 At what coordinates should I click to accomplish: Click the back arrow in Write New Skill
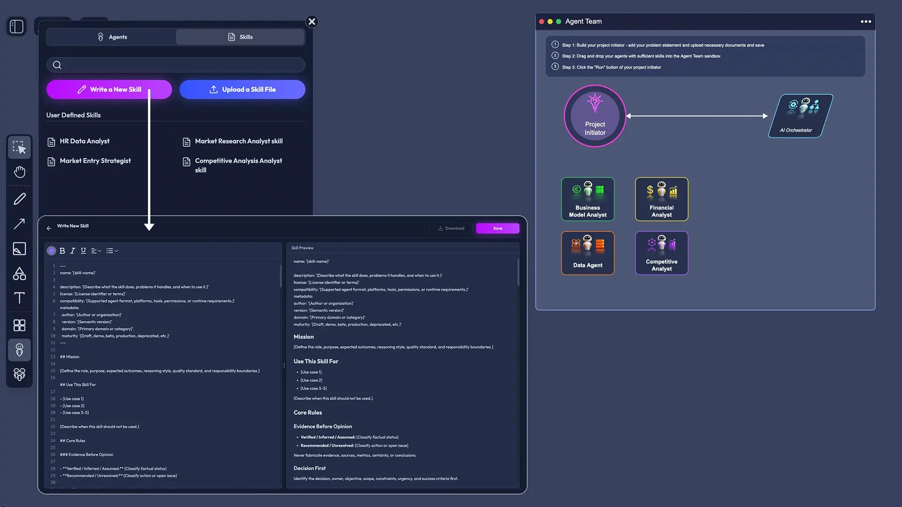(x=49, y=228)
